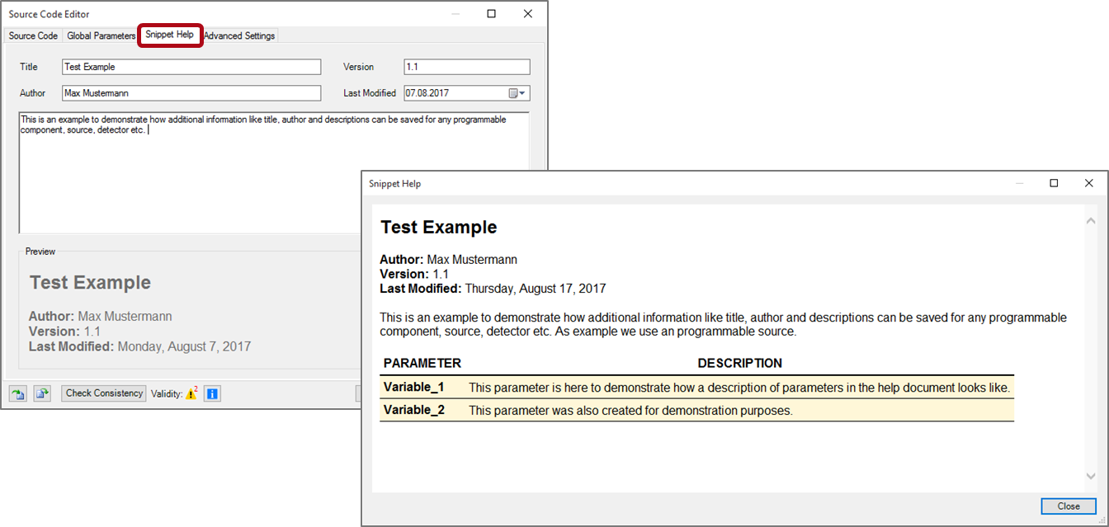Screen dimensions: 1109x527
Task: Click the Variable_1 description text
Action: pos(739,388)
